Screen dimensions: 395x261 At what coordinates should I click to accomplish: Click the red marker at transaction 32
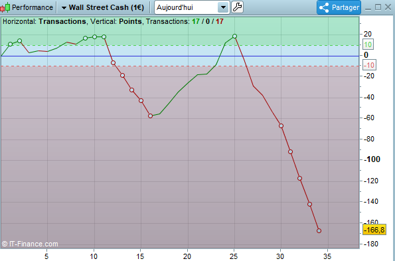click(300, 179)
